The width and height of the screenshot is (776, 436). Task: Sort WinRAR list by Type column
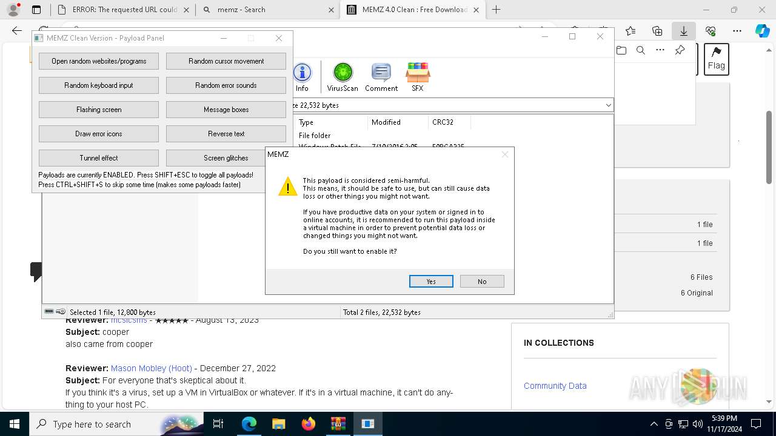coord(331,122)
